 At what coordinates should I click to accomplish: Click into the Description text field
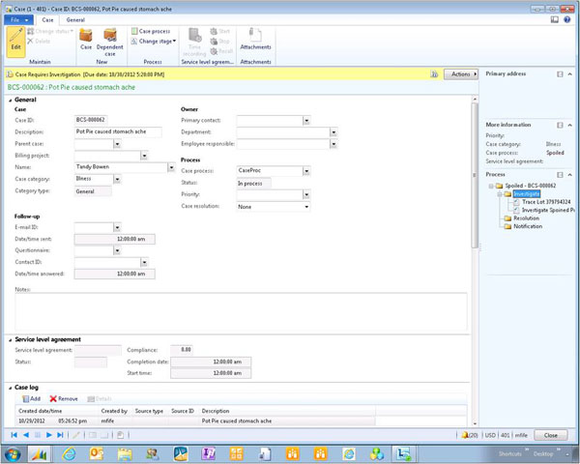tap(118, 131)
